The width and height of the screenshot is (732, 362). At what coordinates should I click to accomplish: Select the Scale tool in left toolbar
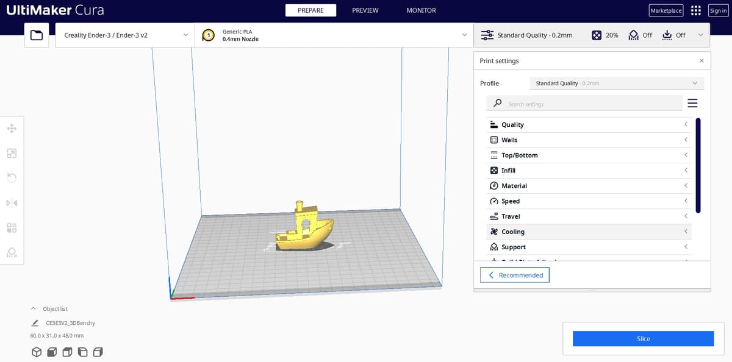tap(12, 154)
